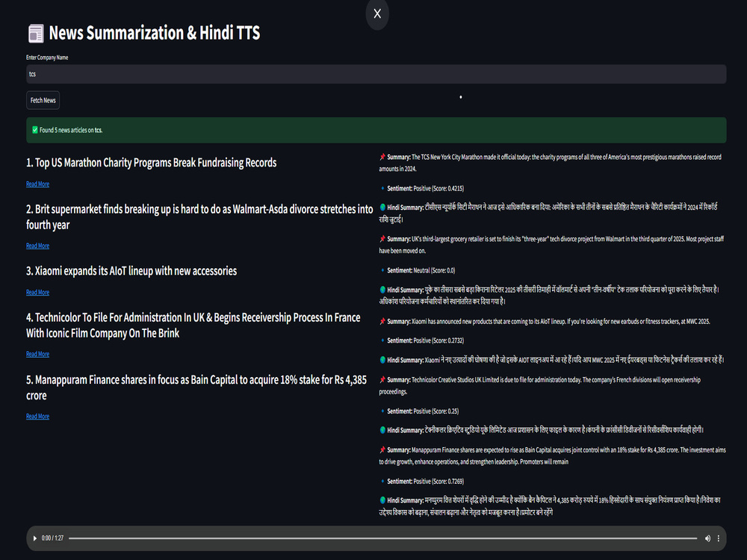747x560 pixels.
Task: Click Sentiment: Positive (Score: 0.4215) text
Action: coord(426,189)
